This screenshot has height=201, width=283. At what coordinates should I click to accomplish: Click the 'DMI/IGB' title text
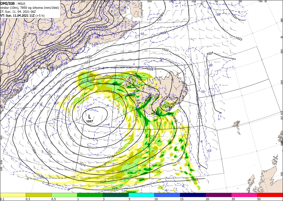(8, 3)
